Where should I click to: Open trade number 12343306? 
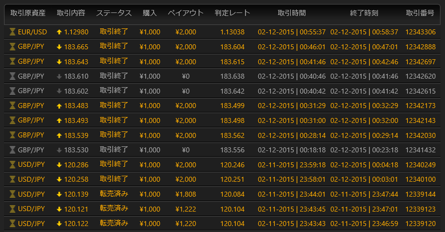[421, 32]
